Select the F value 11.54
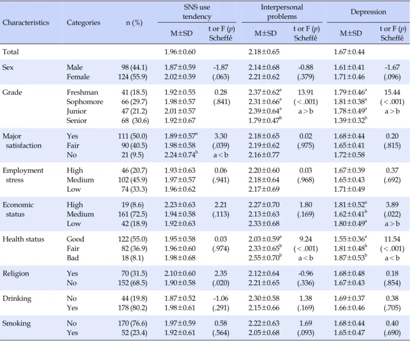 pyautogui.click(x=392, y=239)
